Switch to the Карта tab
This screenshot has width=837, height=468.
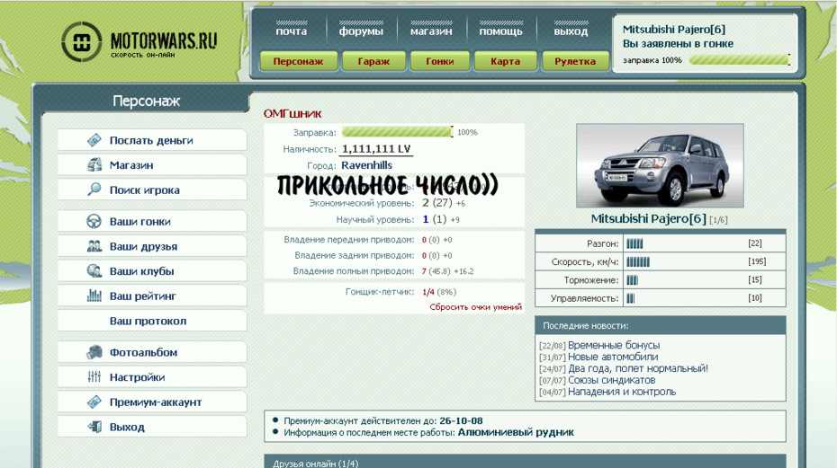click(506, 61)
